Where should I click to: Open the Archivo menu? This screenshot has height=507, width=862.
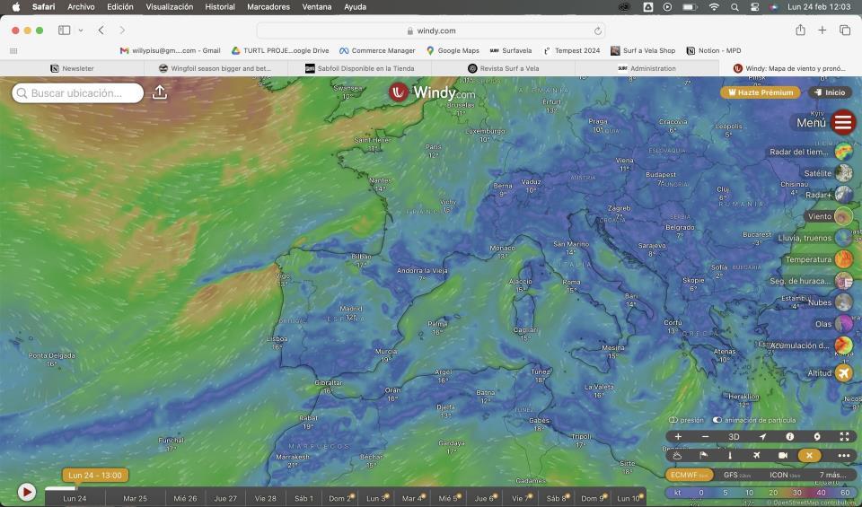[81, 7]
